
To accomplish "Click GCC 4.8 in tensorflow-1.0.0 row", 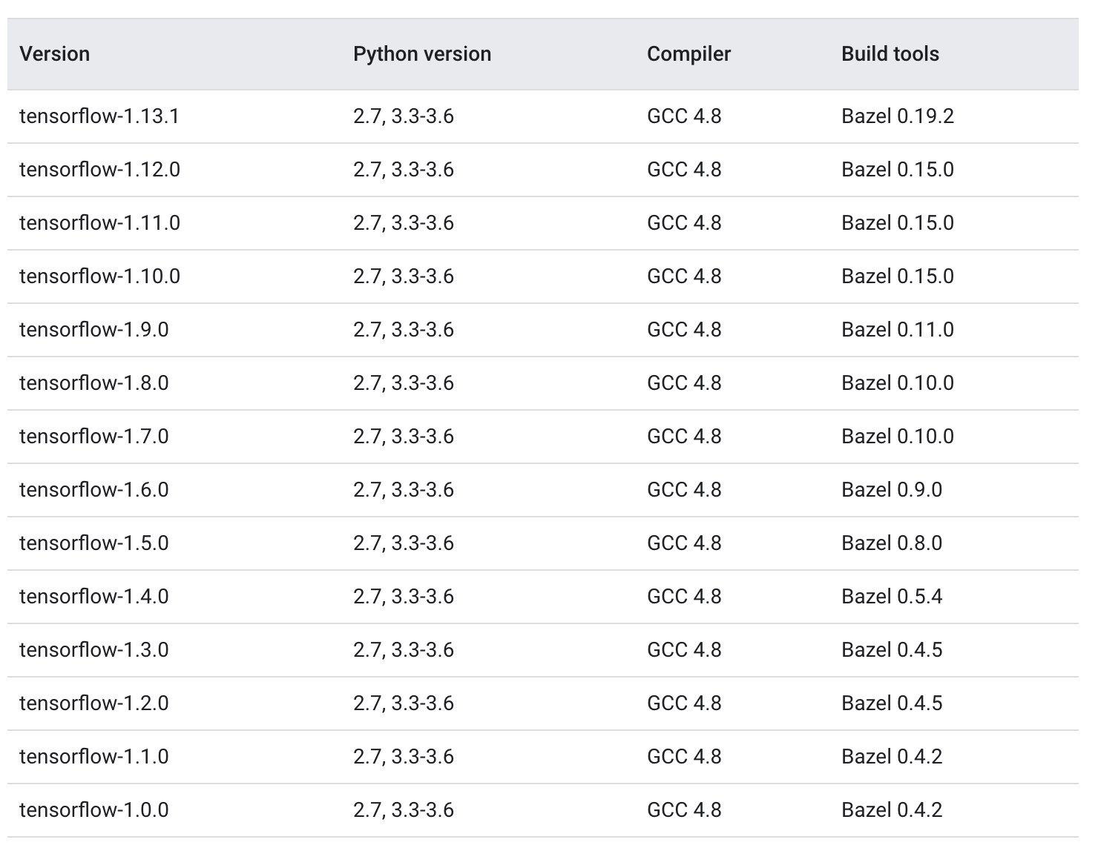I will (x=684, y=810).
